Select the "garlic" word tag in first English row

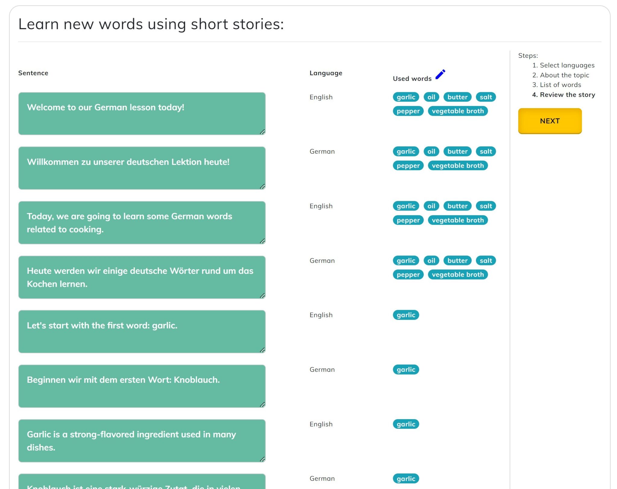[x=406, y=97]
